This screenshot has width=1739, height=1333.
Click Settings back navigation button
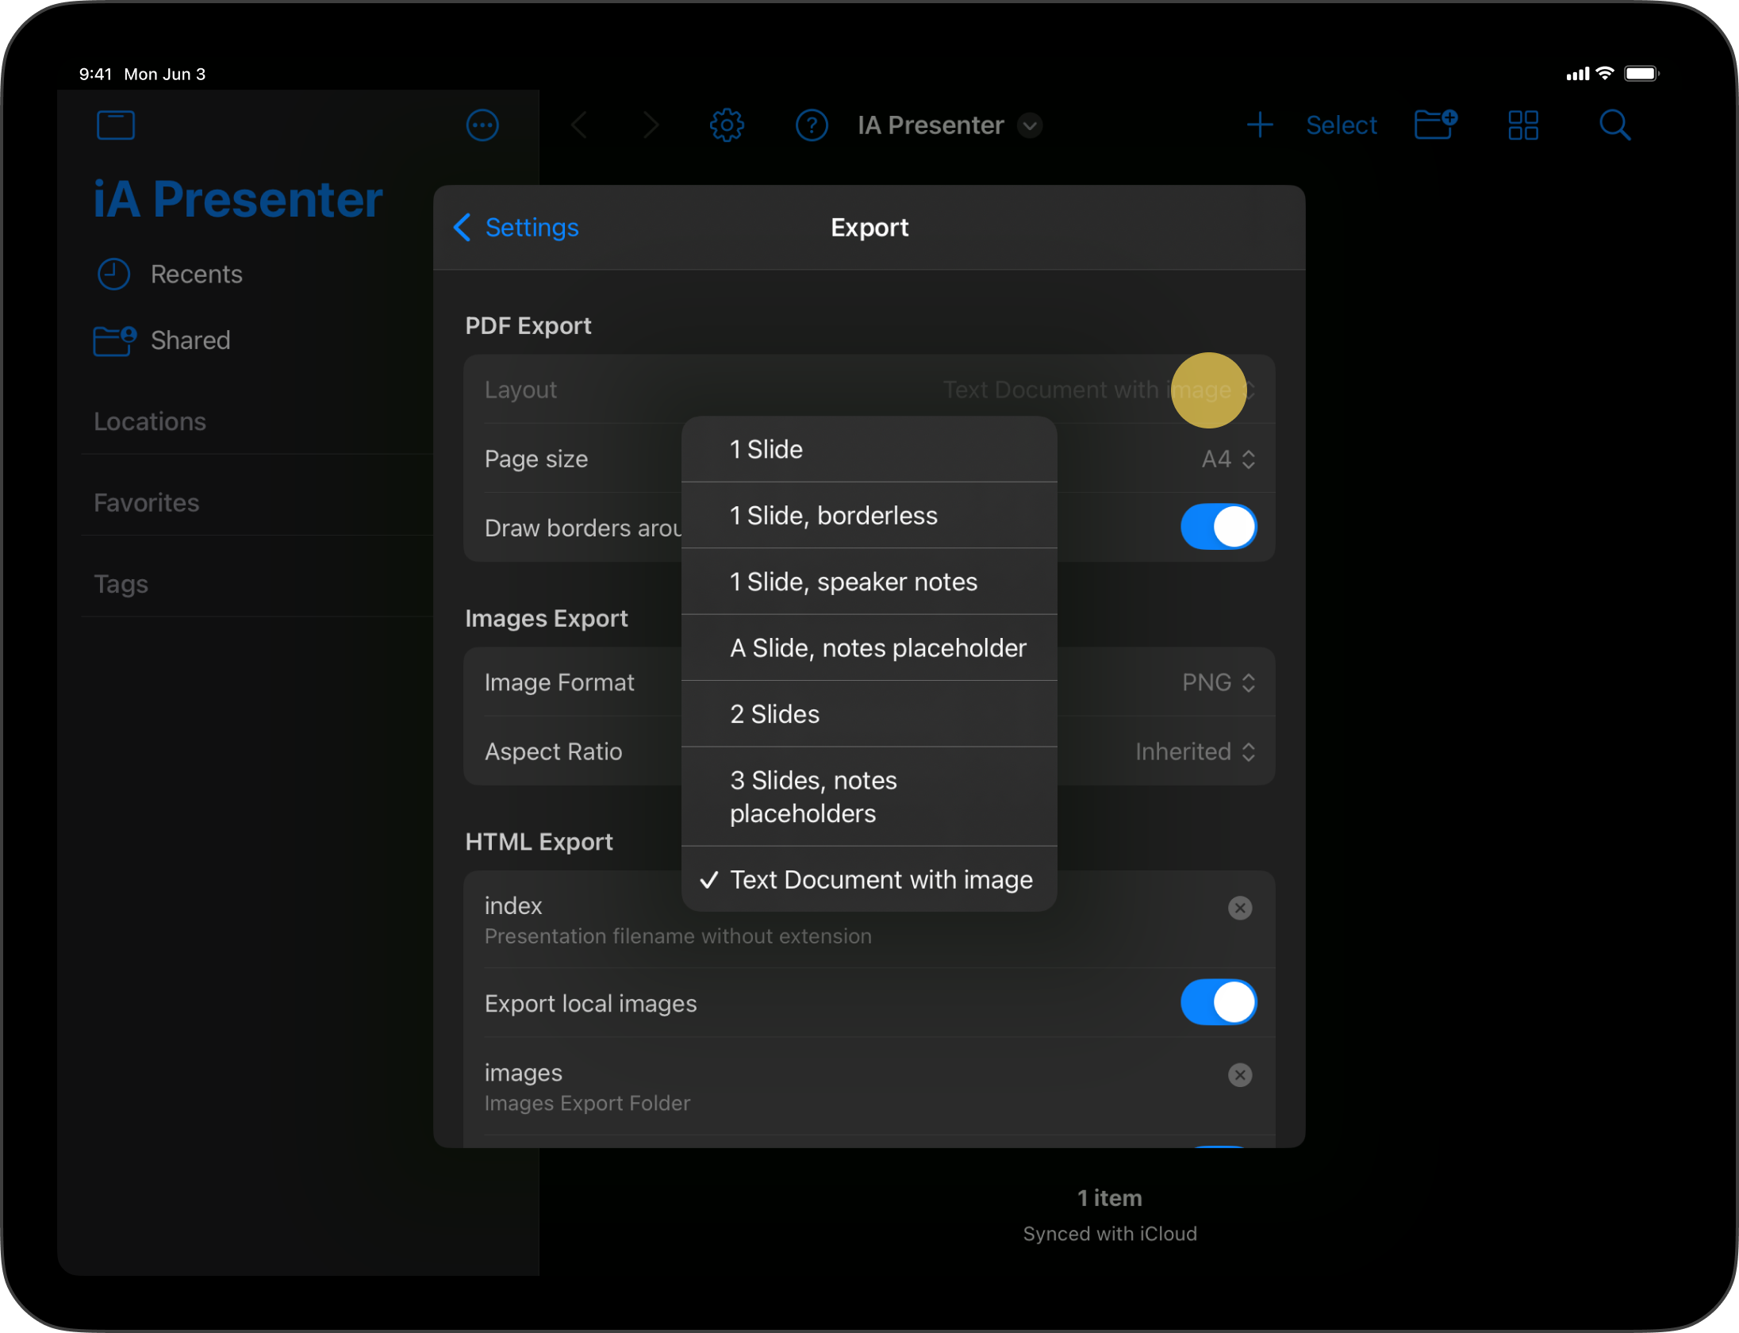515,227
